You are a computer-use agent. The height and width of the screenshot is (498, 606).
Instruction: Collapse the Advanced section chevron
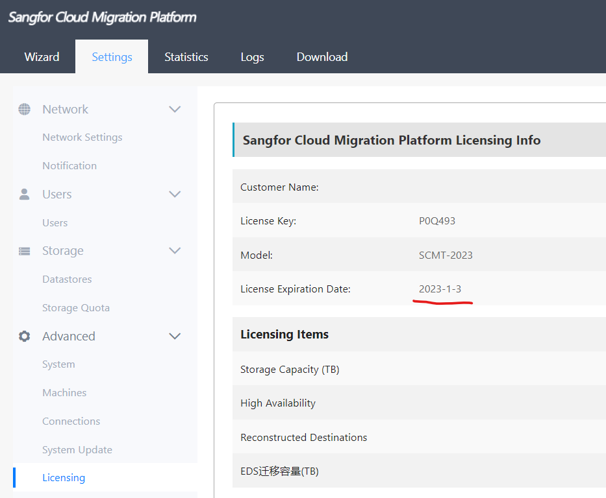coord(175,336)
